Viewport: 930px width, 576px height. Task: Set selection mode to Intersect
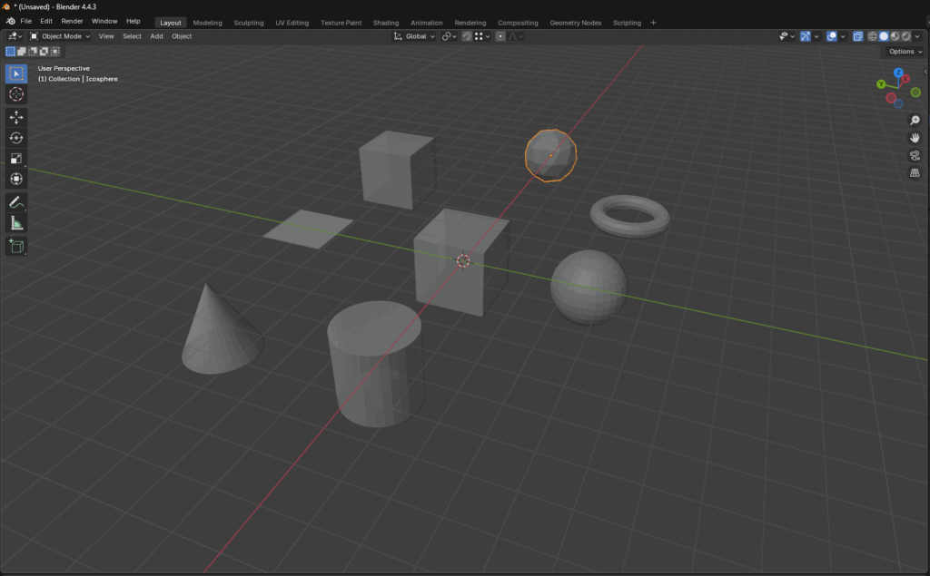click(x=55, y=52)
